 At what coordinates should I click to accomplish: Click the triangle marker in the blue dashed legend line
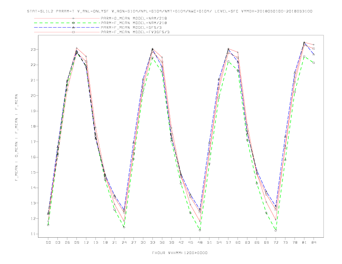tap(73, 28)
